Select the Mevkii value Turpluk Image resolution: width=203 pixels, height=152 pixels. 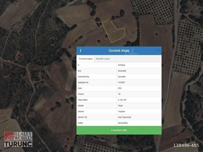121,111
